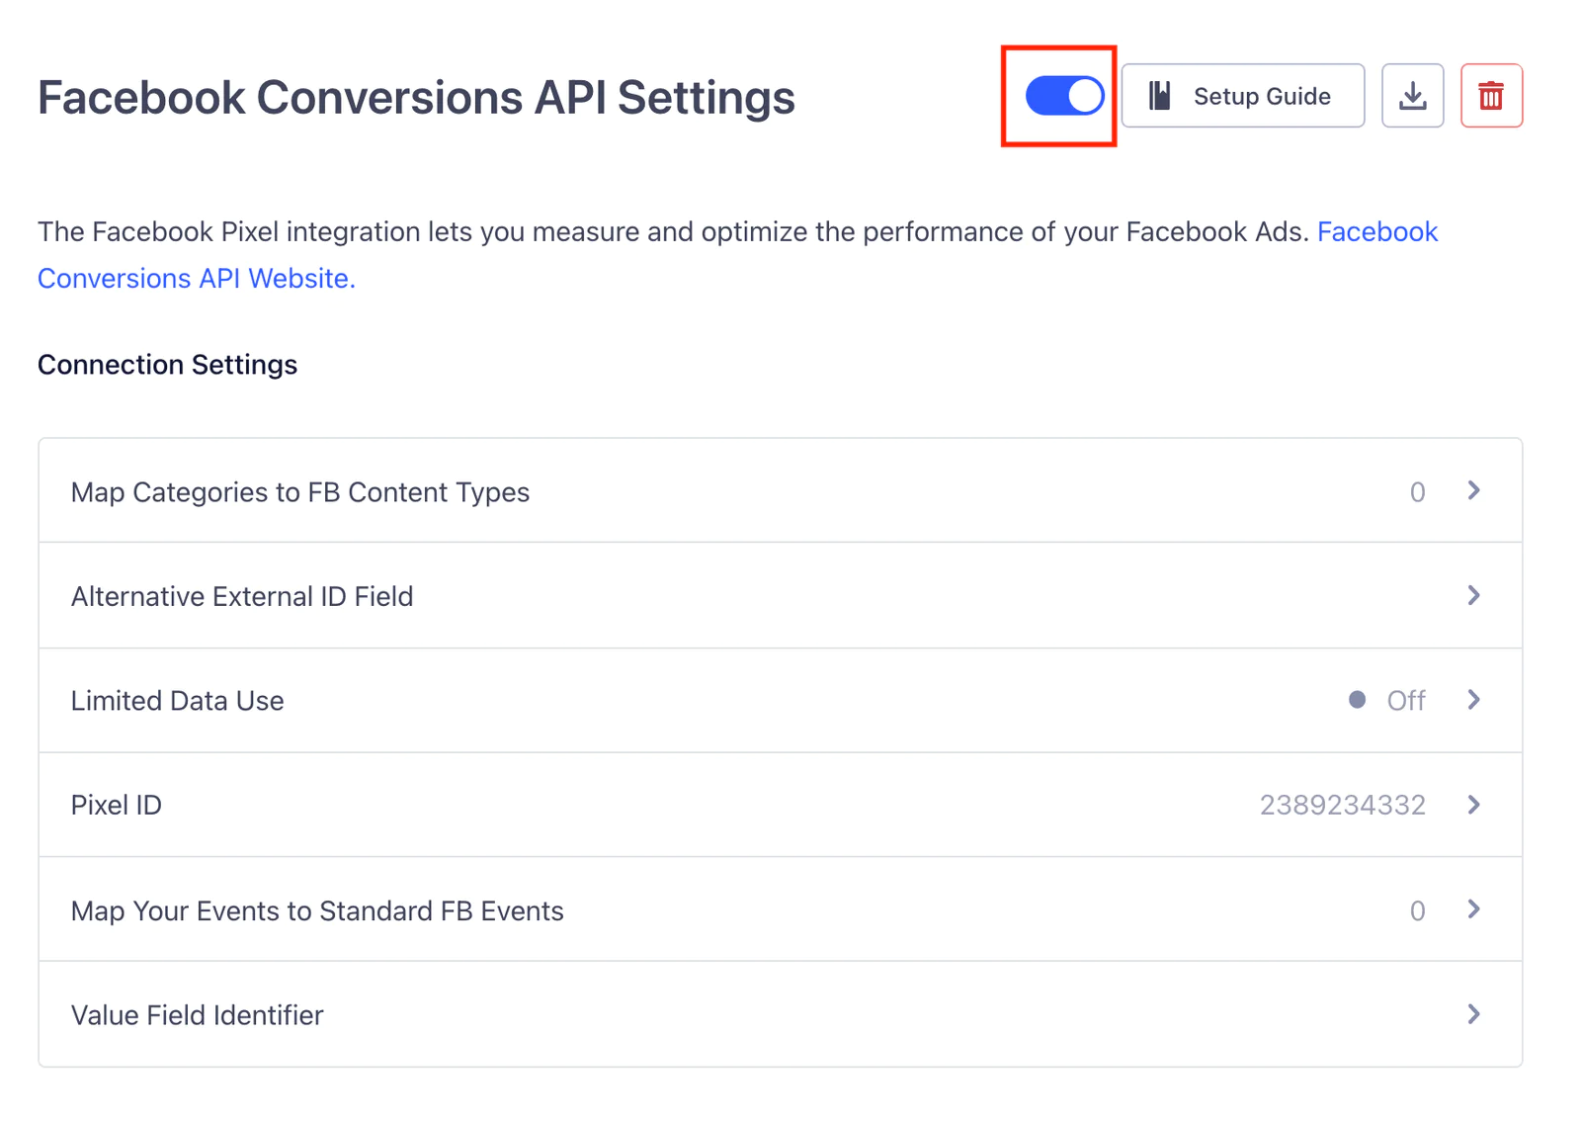Open the Setup Guide
1581x1122 pixels.
coord(1242,96)
